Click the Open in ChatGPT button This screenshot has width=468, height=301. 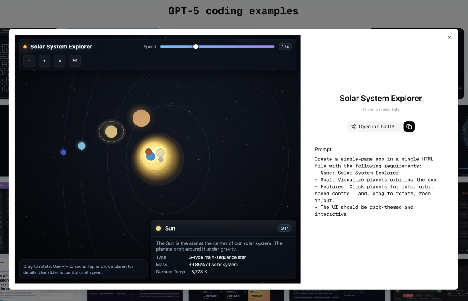(374, 127)
